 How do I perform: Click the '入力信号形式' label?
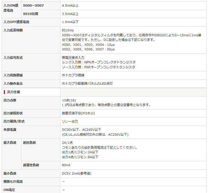coord(13,58)
